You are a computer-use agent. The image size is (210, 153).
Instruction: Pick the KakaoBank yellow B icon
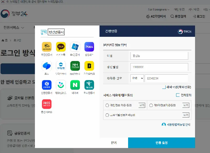(x=89, y=66)
